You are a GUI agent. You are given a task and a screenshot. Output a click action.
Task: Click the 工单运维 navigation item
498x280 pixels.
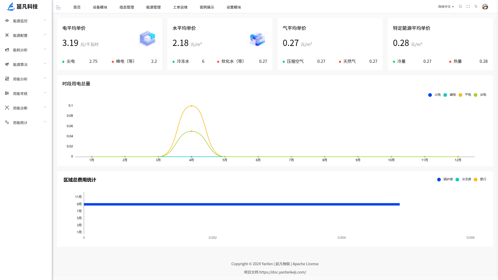[180, 7]
